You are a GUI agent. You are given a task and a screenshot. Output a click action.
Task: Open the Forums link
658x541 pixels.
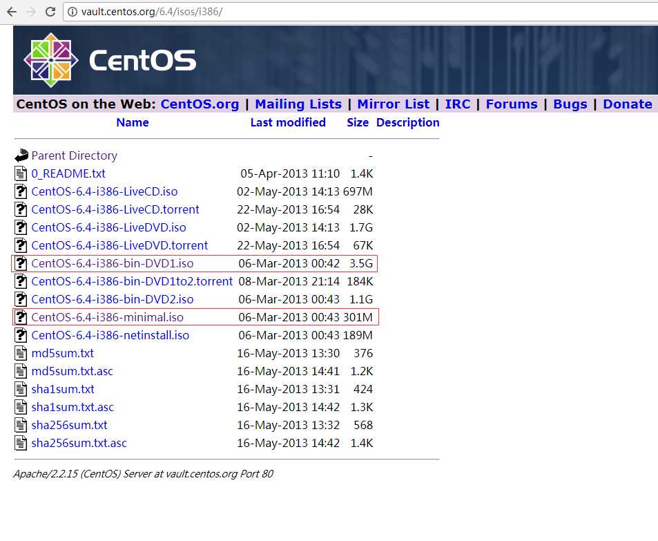(512, 104)
